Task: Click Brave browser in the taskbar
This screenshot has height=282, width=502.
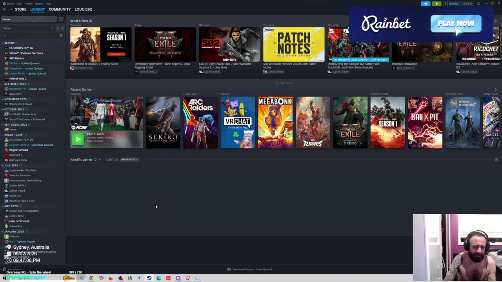Action: (187, 278)
